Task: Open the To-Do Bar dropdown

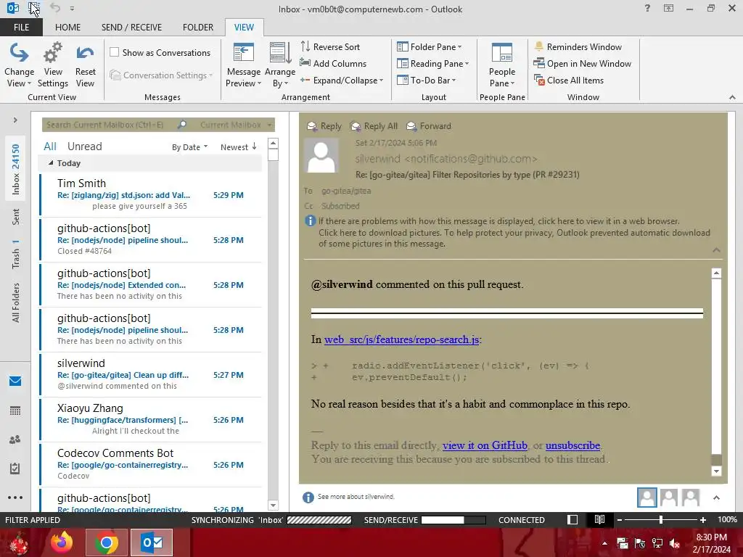Action: (x=426, y=81)
